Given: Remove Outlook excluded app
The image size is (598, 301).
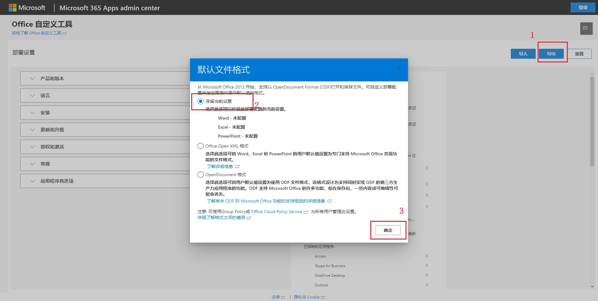Looking at the screenshot, I should click(427, 285).
